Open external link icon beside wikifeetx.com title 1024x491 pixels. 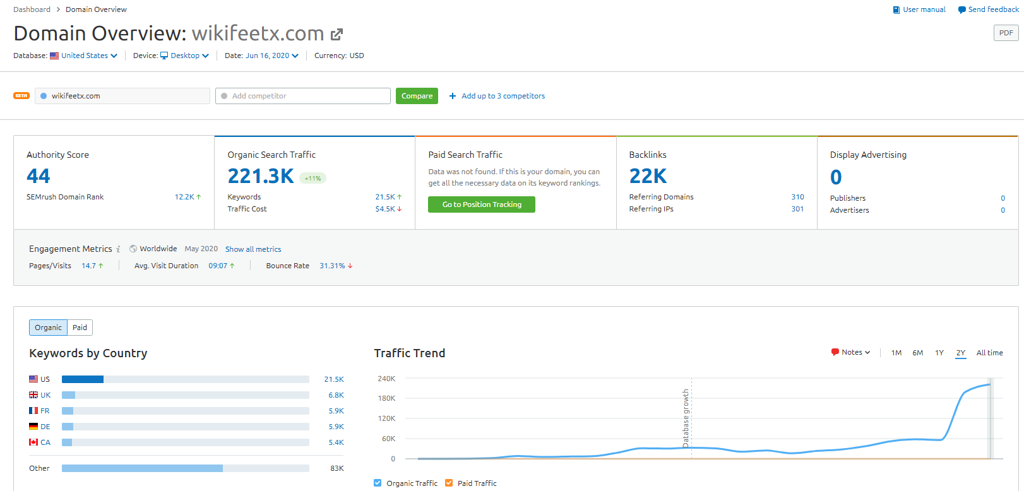(x=337, y=34)
